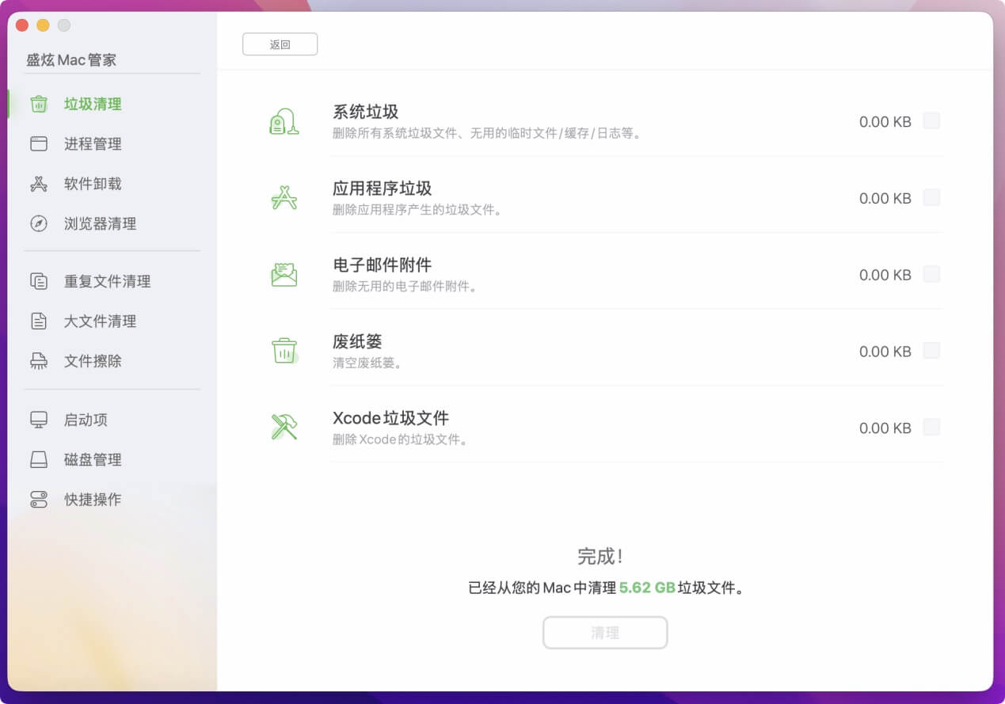Enable the Xcode 垃圾文件 checkbox
This screenshot has width=1005, height=704.
(x=931, y=427)
